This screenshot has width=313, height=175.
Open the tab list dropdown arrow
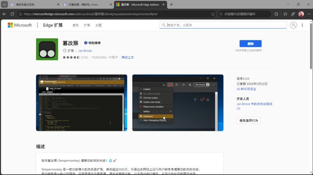click(4, 4)
